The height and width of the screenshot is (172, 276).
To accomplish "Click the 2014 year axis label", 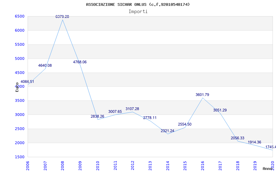I will 168,166.
